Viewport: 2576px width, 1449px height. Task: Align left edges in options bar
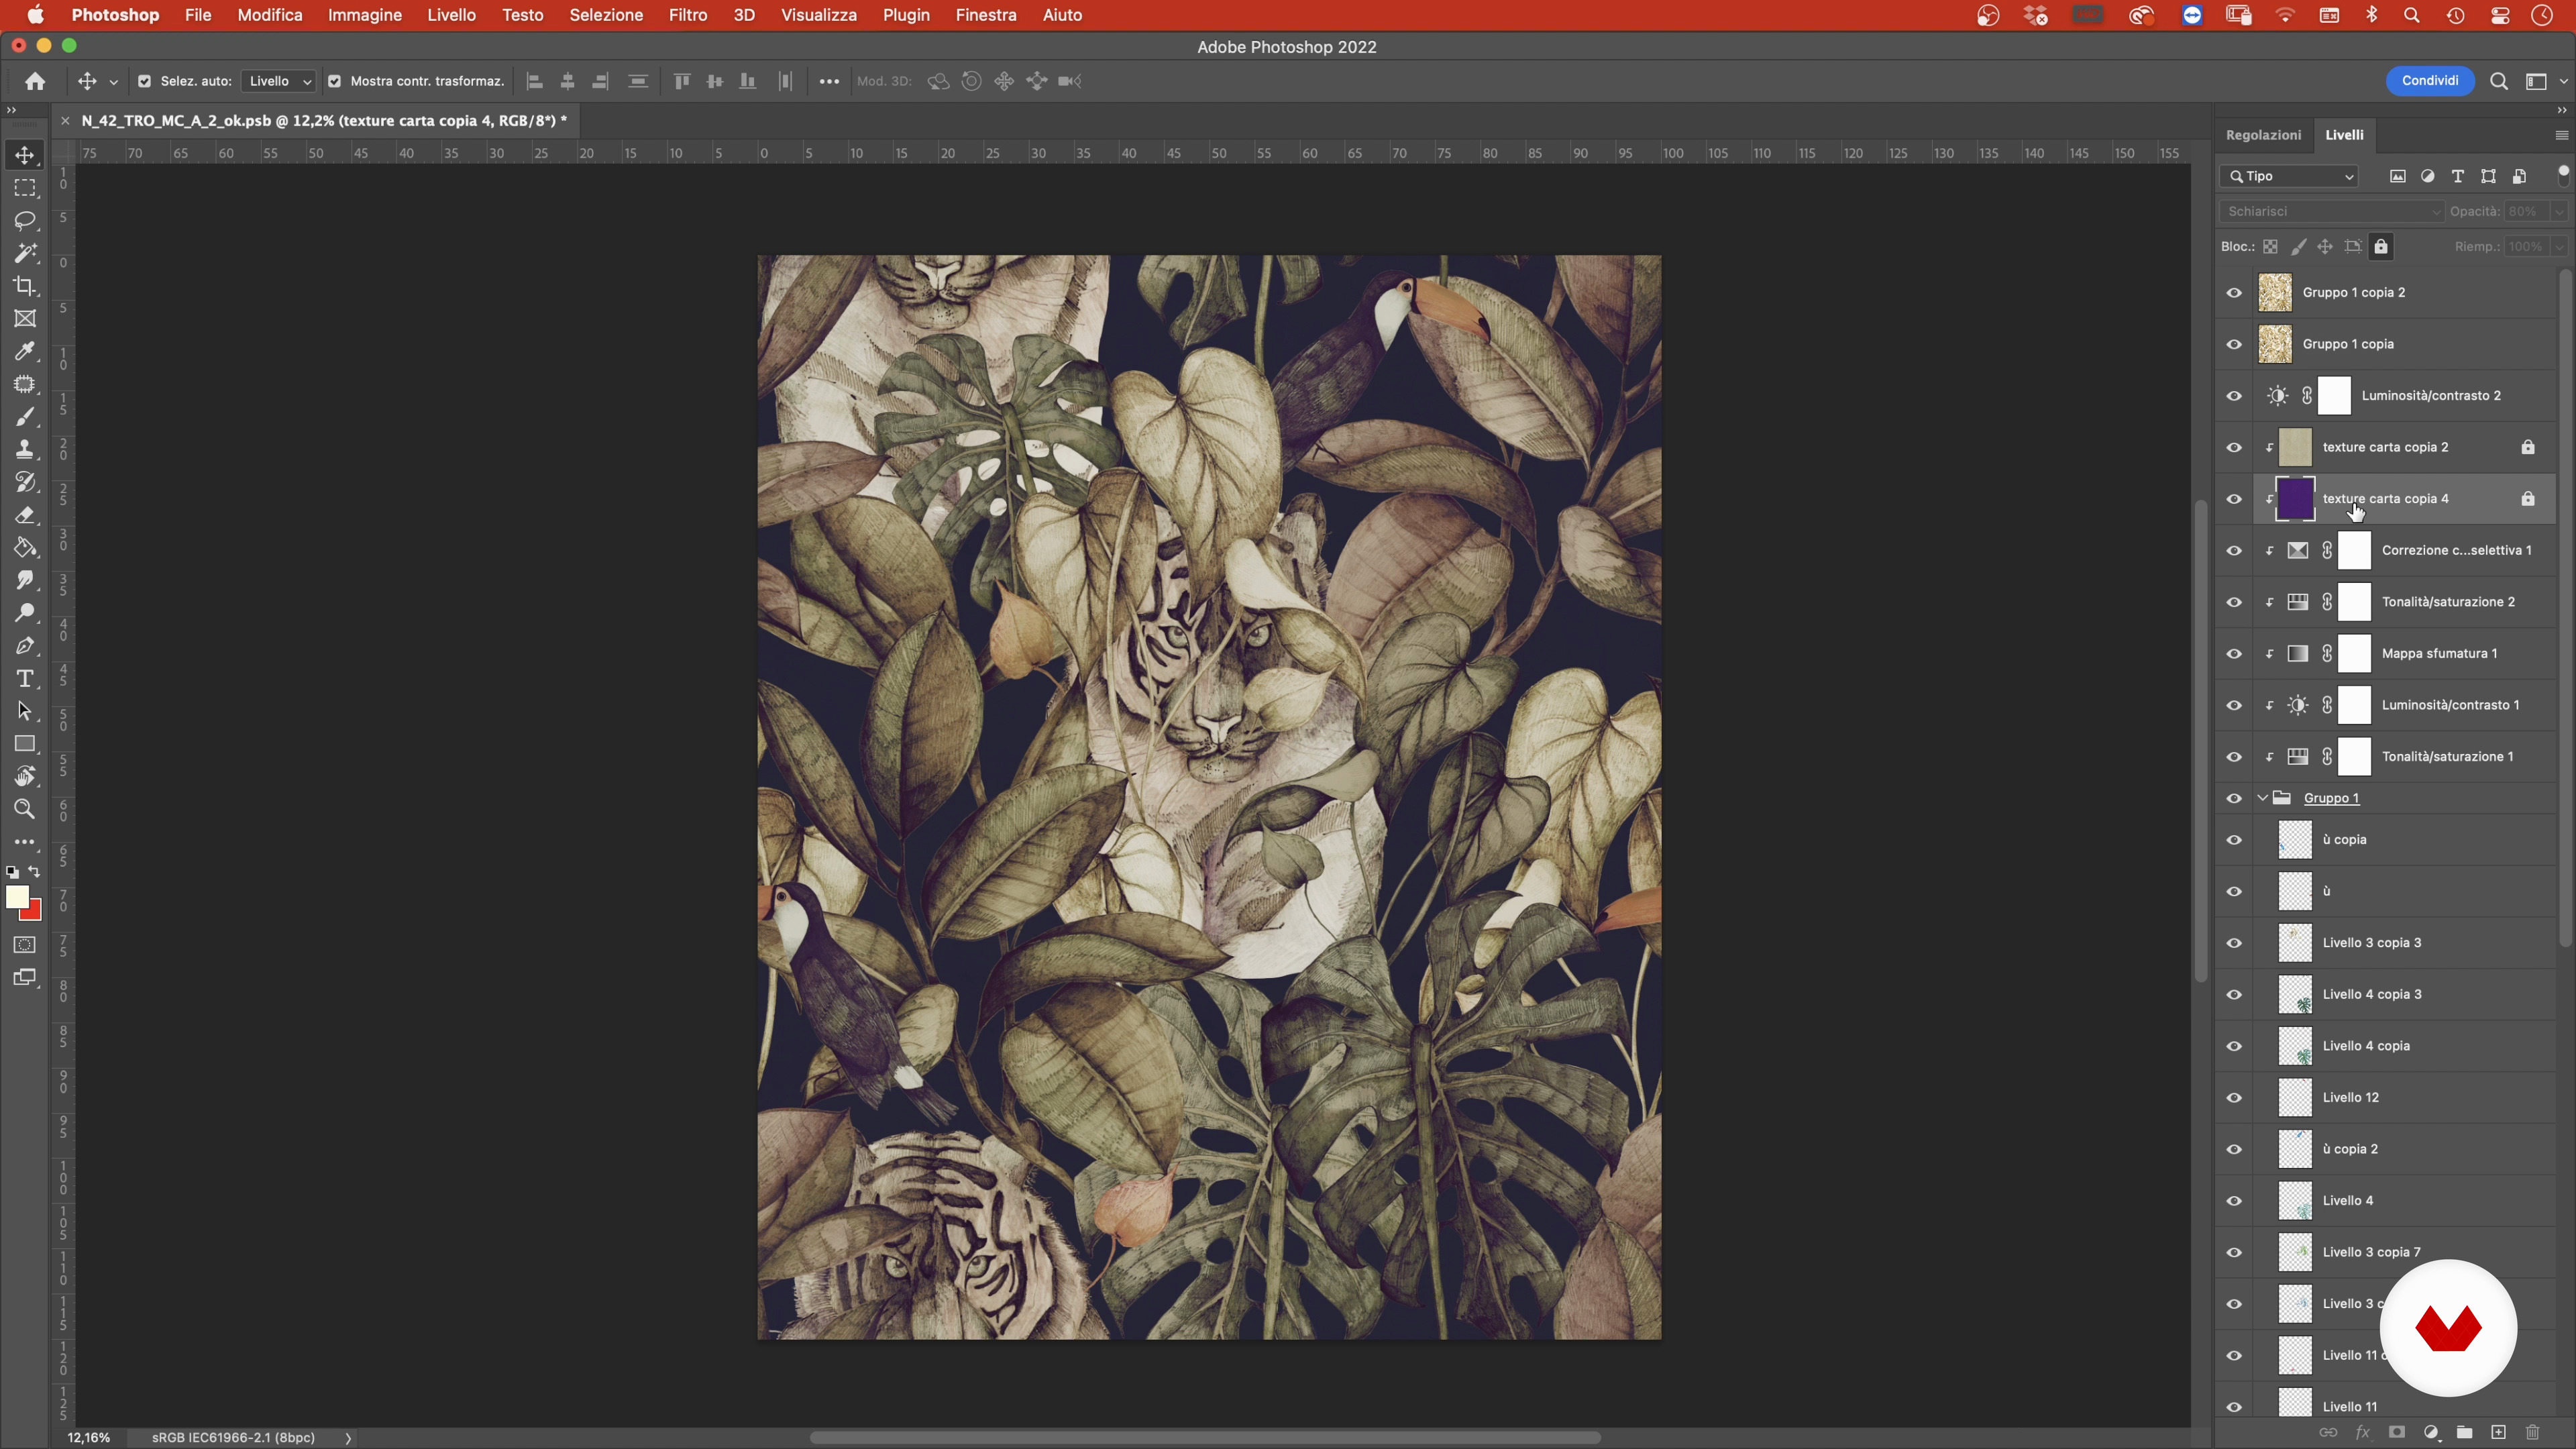[x=535, y=81]
